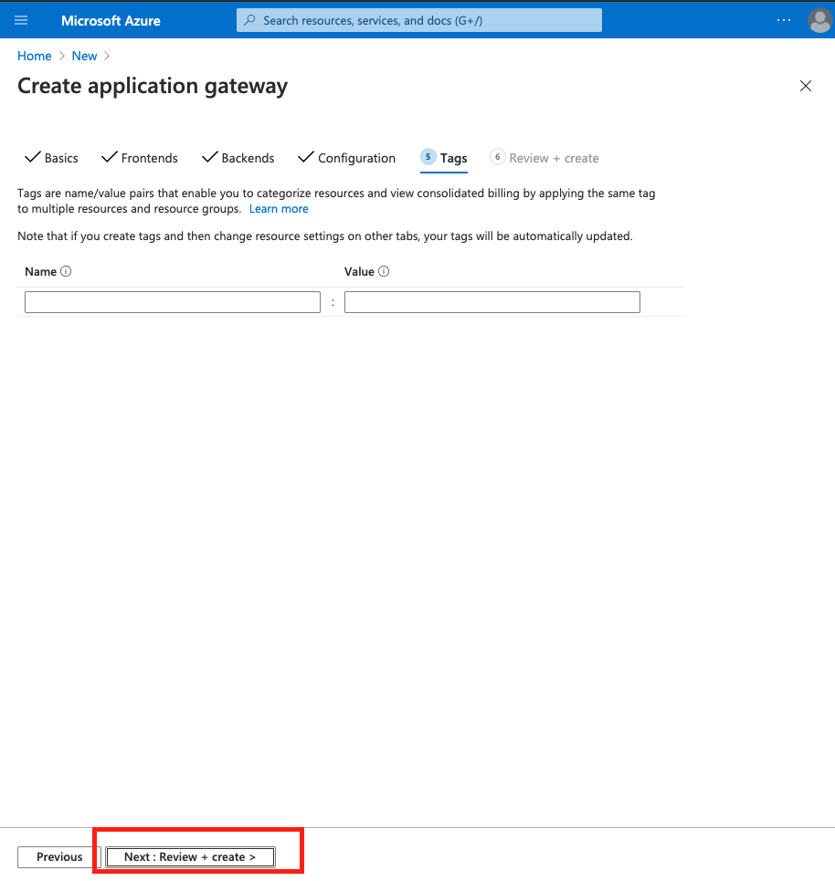Click the Learn more link
This screenshot has width=835, height=881.
point(279,209)
